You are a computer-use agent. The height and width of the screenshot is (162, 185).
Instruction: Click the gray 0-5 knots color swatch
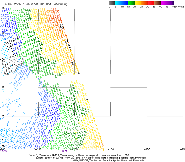coord(112,3)
